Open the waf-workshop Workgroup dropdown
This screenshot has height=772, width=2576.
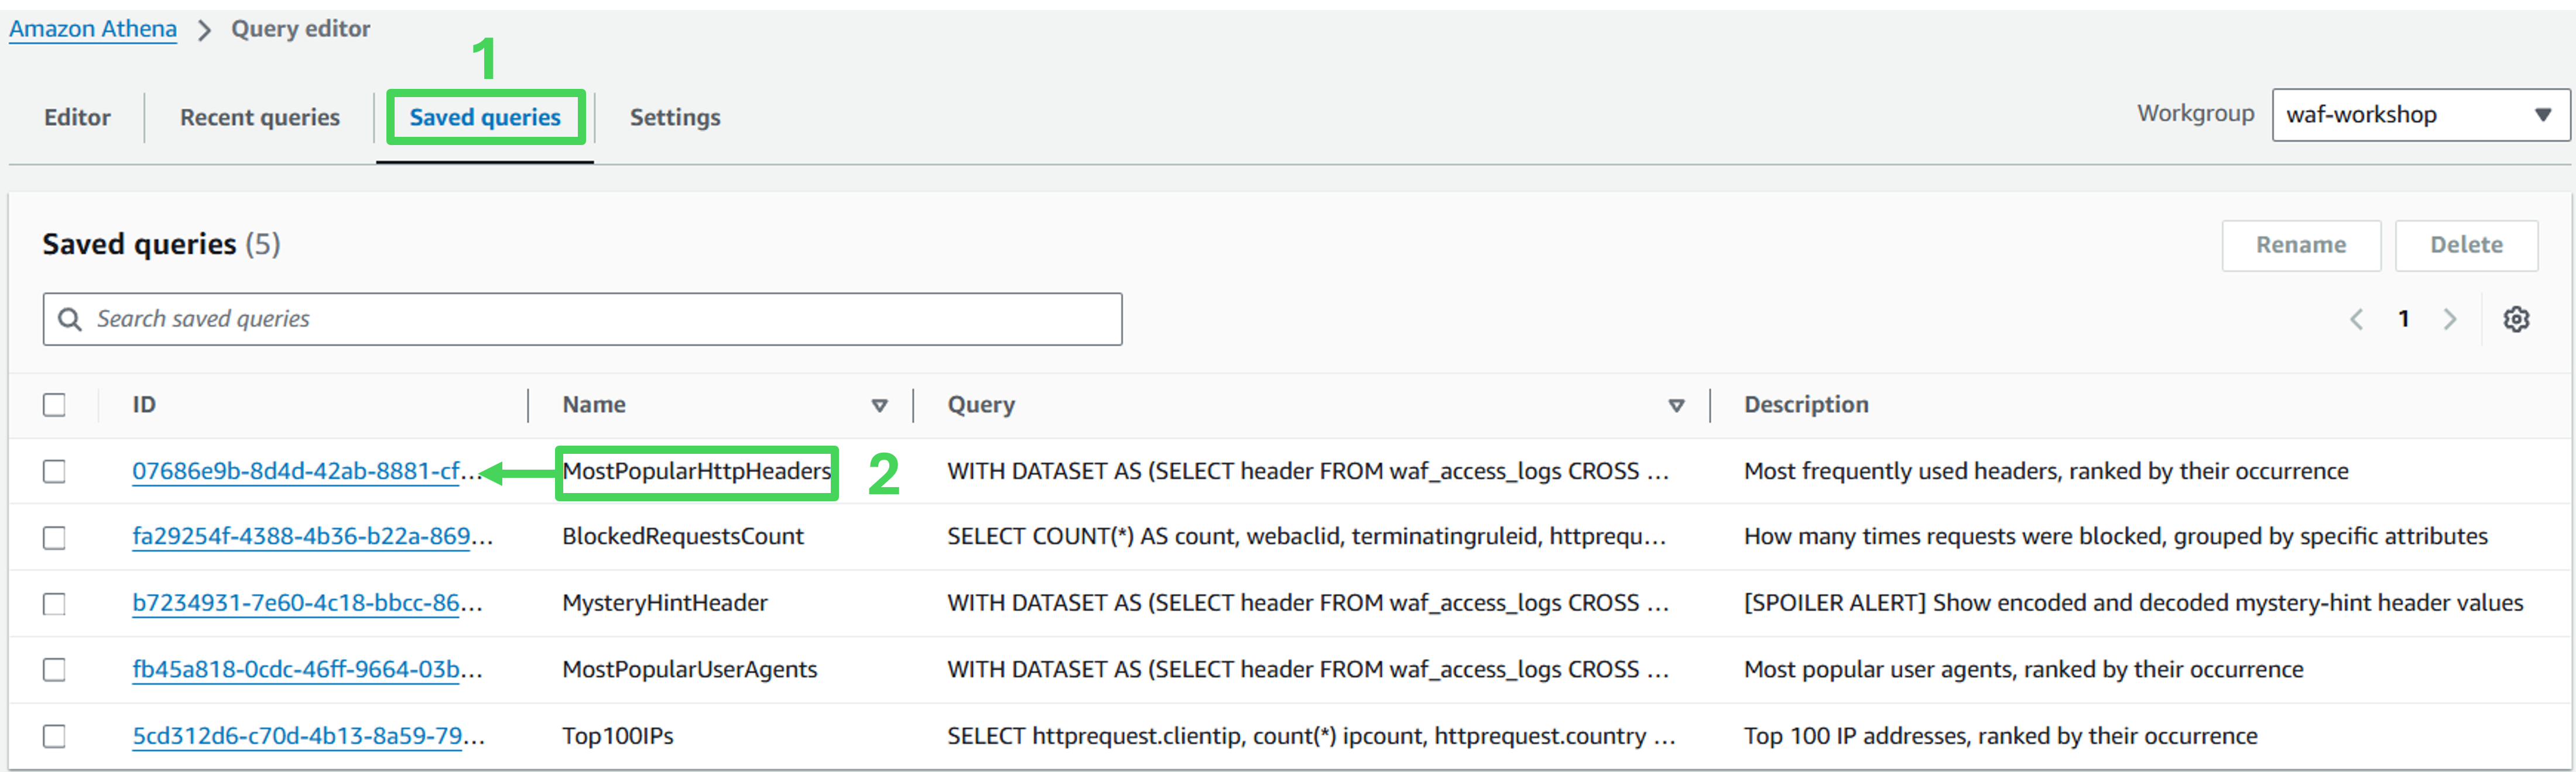(x=2419, y=115)
